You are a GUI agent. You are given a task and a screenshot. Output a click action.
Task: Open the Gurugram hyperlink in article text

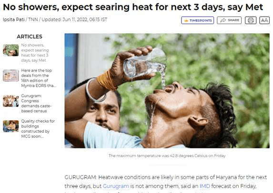point(116,186)
